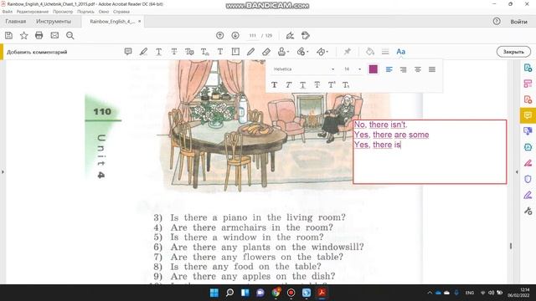Click the Войти sign-in button

518,22
